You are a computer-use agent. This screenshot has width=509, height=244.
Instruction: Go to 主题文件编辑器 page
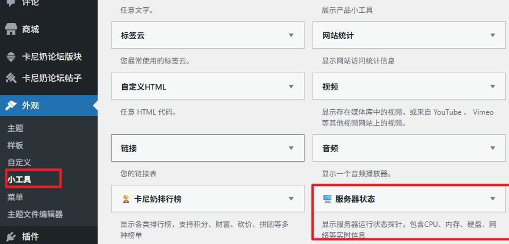[x=35, y=214]
